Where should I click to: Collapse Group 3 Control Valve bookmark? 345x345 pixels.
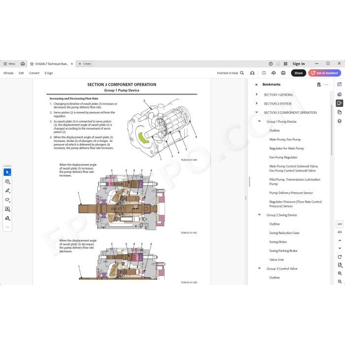click(x=259, y=268)
